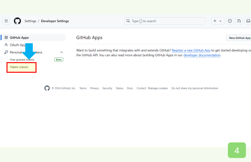Open the Notifications inbox icon
This screenshot has width=251, height=162.
(248, 21)
